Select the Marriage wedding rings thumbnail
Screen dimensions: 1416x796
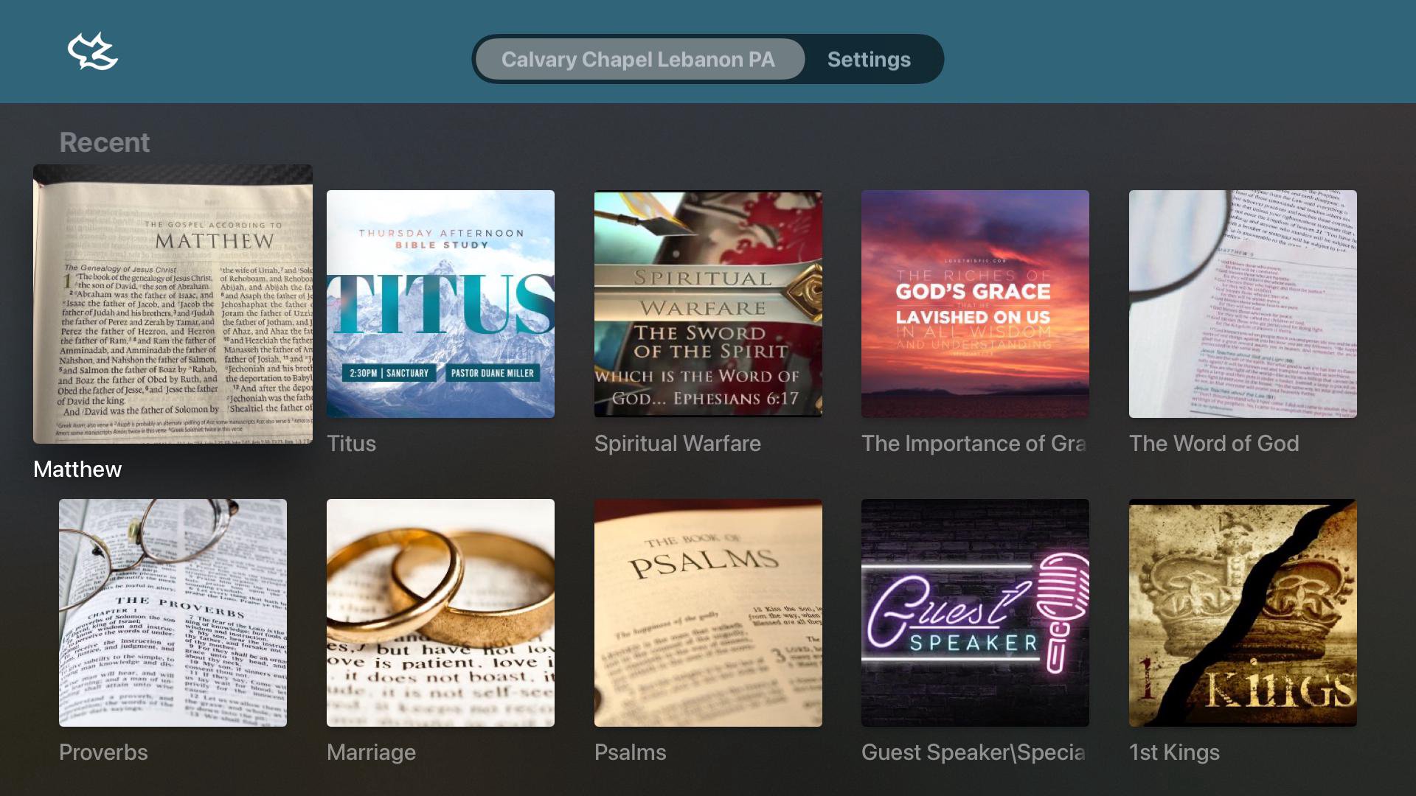click(x=440, y=612)
